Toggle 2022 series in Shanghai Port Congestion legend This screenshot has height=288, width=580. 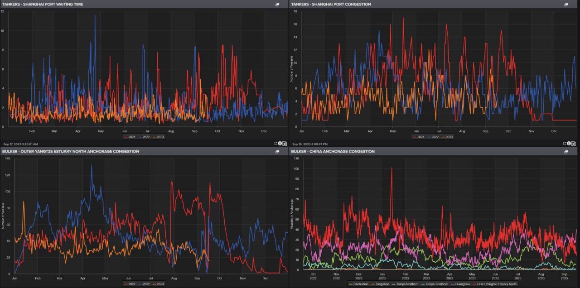[x=433, y=137]
